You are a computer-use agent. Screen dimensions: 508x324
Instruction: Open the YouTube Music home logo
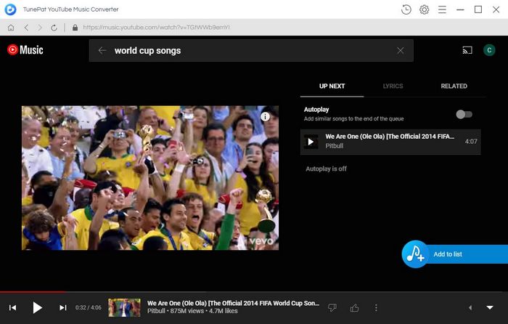(x=25, y=50)
